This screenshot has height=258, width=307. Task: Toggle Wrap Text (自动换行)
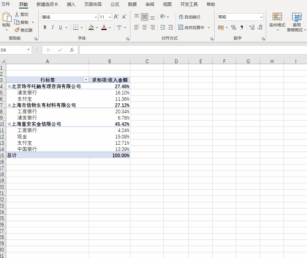click(189, 17)
